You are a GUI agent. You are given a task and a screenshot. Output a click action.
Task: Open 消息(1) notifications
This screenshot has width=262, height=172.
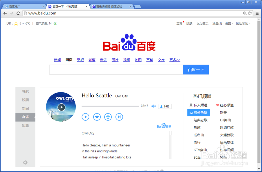click(217, 24)
